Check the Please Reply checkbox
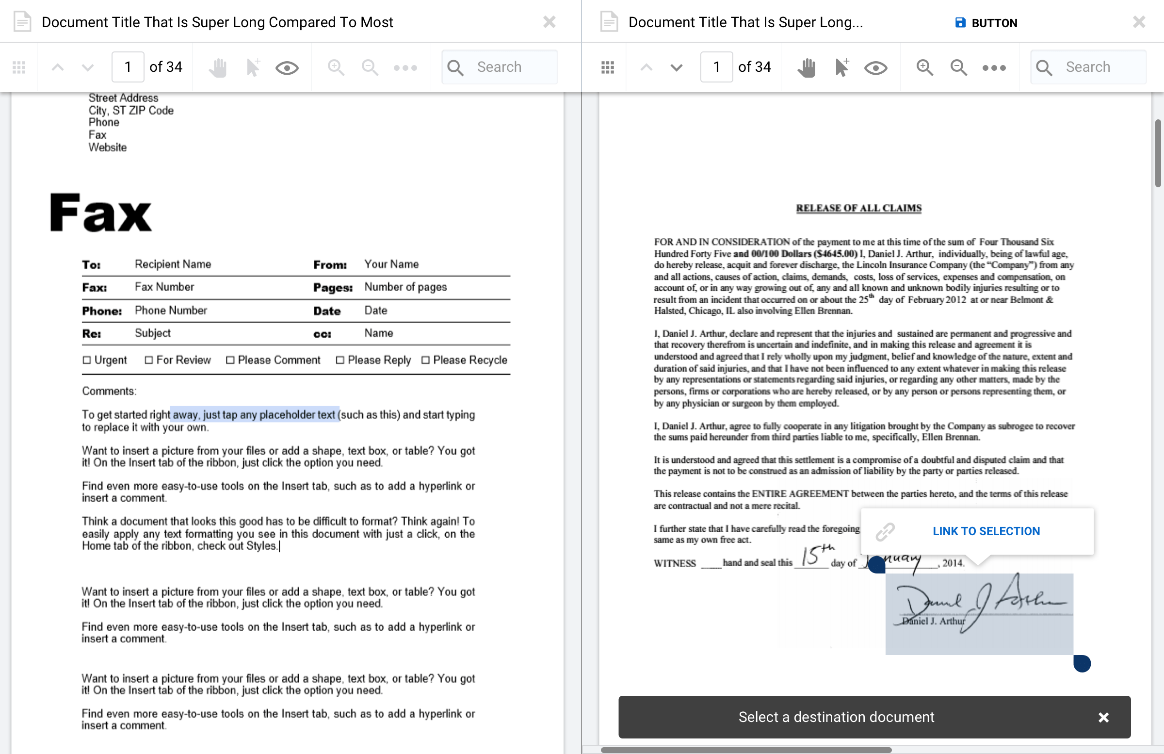The height and width of the screenshot is (754, 1164). (340, 360)
